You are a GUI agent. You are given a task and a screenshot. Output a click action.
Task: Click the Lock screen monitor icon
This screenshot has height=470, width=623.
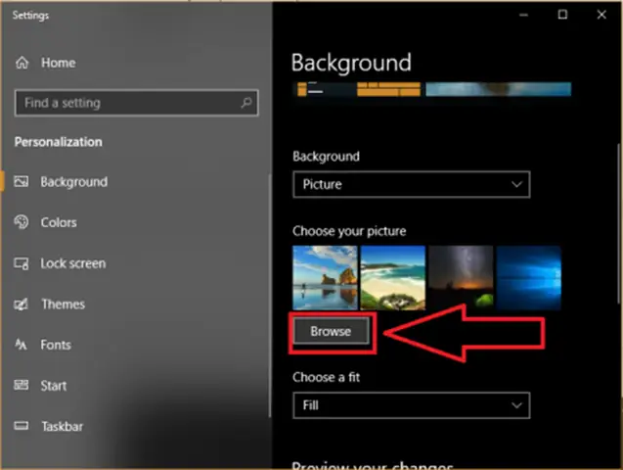tap(22, 263)
